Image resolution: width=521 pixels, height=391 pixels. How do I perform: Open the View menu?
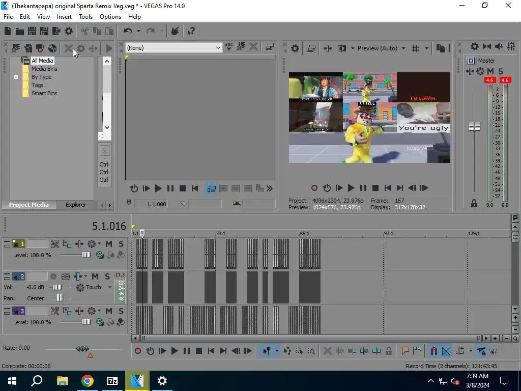click(43, 17)
